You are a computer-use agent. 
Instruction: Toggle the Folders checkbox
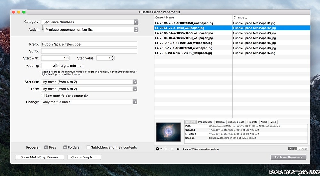coord(65,147)
